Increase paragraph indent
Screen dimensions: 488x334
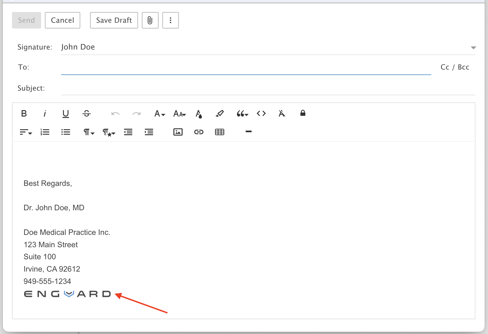tap(149, 132)
